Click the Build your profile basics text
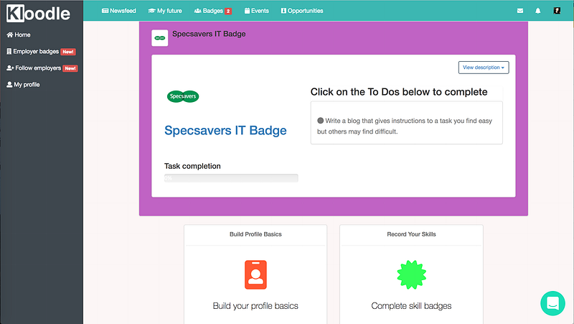Viewport: 574px width, 324px height. (255, 305)
